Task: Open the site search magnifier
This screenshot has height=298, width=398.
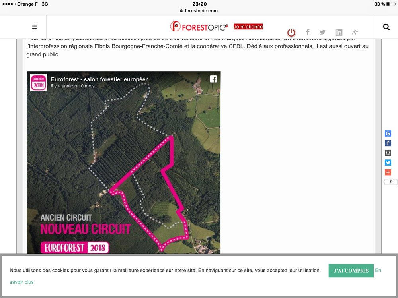Action: click(386, 27)
